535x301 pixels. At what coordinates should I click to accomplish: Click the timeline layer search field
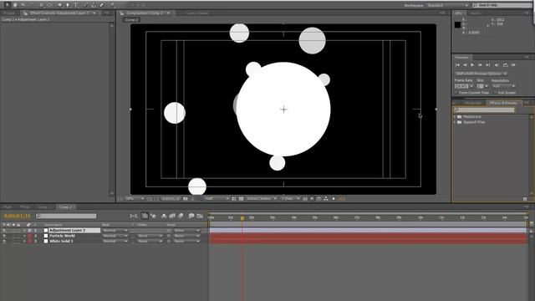click(x=66, y=216)
